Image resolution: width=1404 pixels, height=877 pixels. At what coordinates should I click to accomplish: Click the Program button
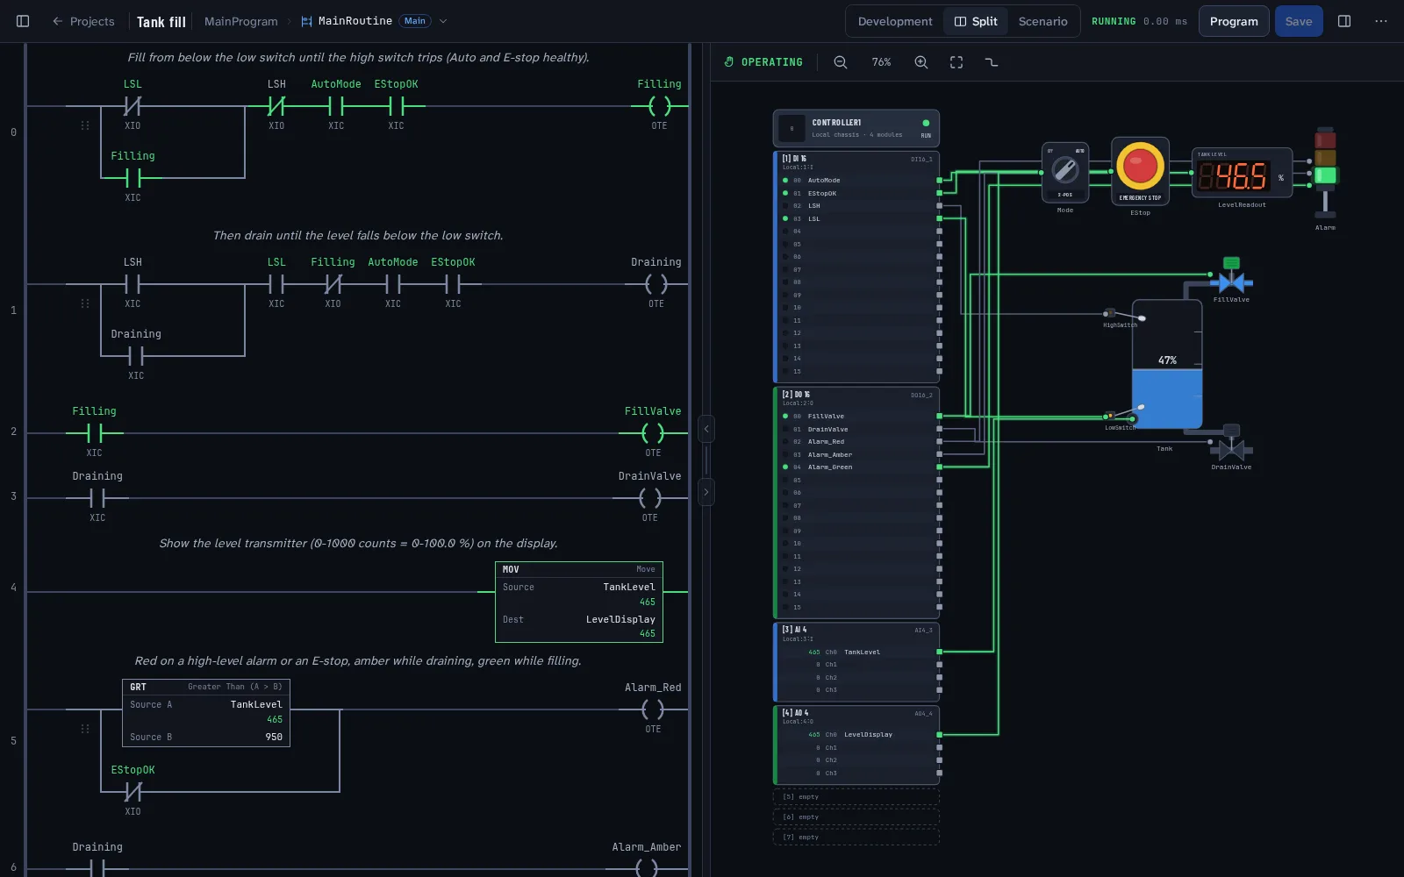click(x=1234, y=21)
